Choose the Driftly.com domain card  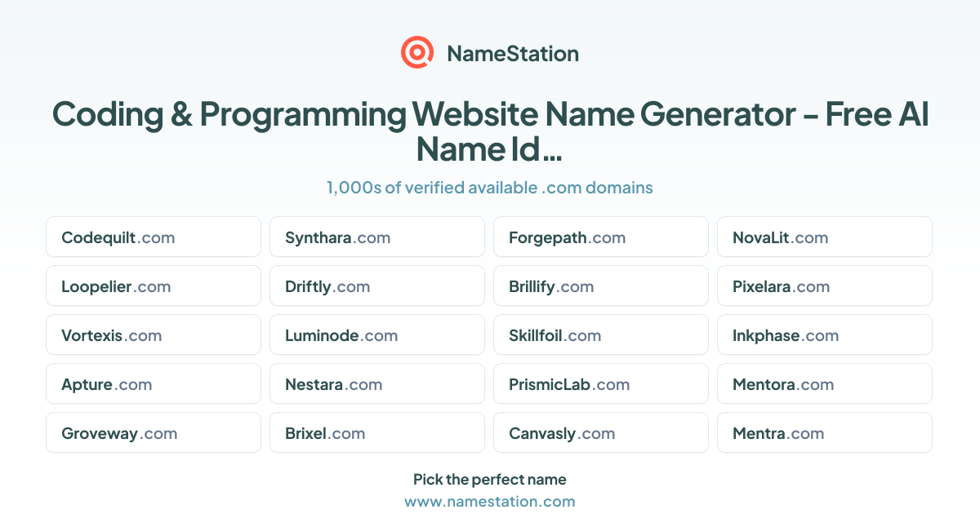coord(377,286)
